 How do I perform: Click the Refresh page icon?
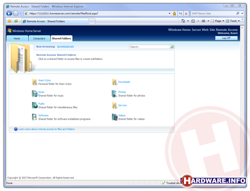(180, 14)
